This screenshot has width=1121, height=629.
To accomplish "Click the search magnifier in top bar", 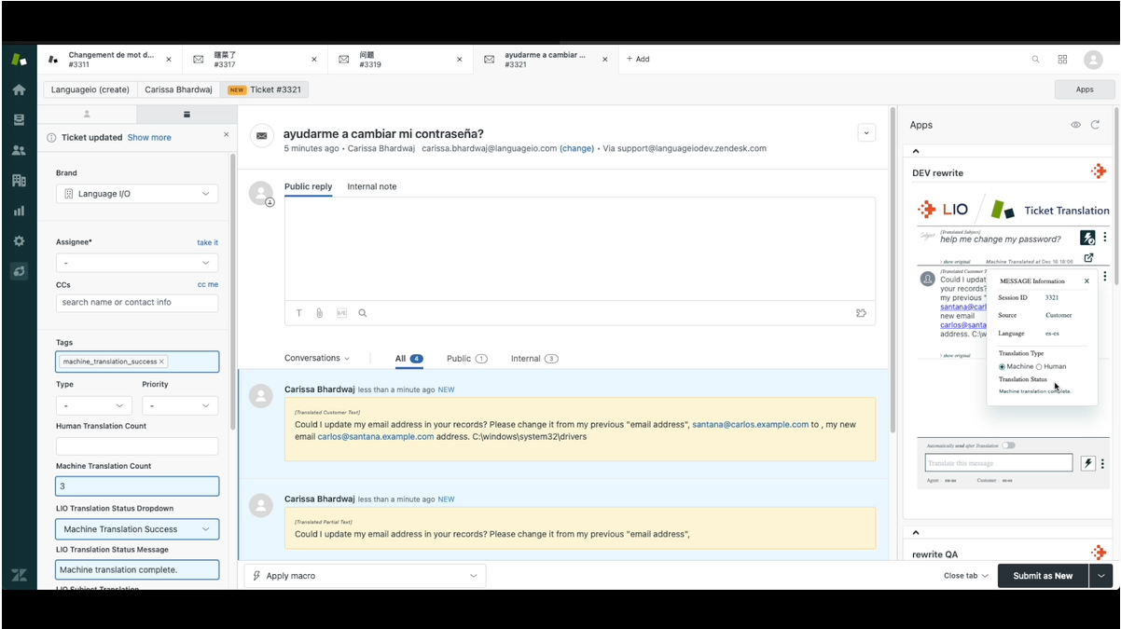I will tap(1035, 59).
